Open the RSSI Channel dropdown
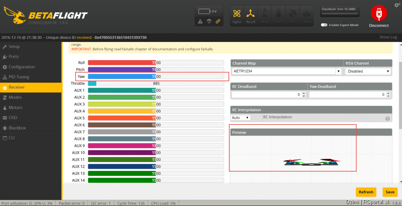 [x=368, y=71]
